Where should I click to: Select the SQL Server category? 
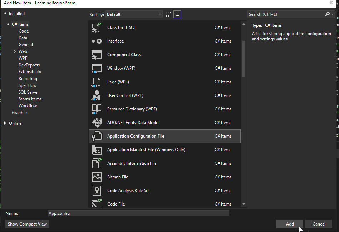coord(29,92)
